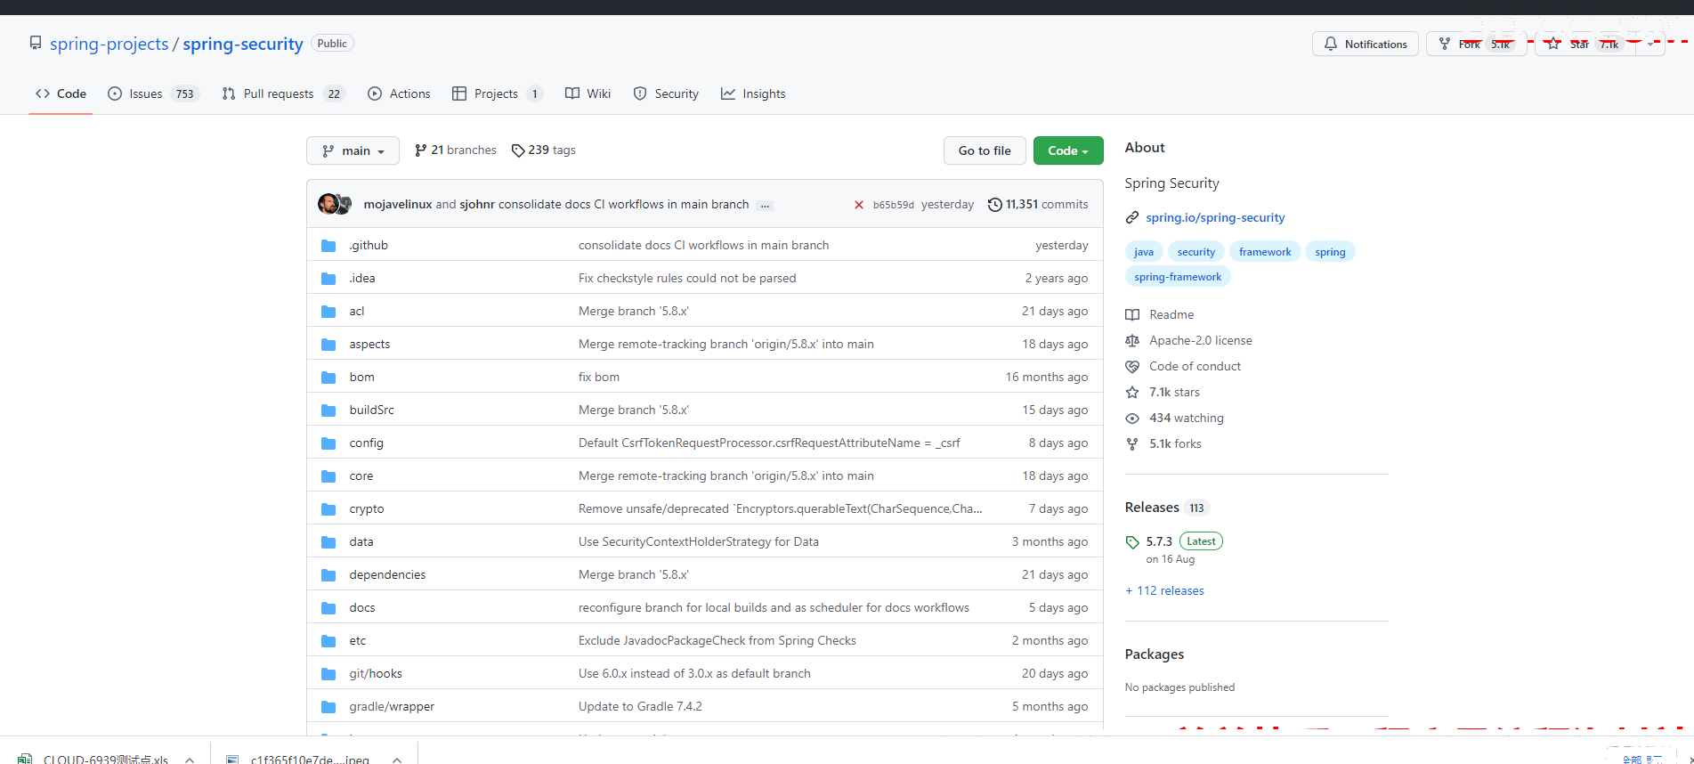Screen dimensions: 1694x764
Task: Click the mojavelinux author avatar
Action: coord(328,204)
